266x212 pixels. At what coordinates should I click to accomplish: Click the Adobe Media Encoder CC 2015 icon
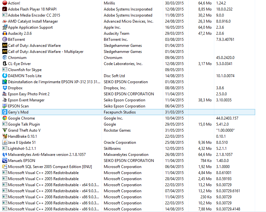point(5,15)
